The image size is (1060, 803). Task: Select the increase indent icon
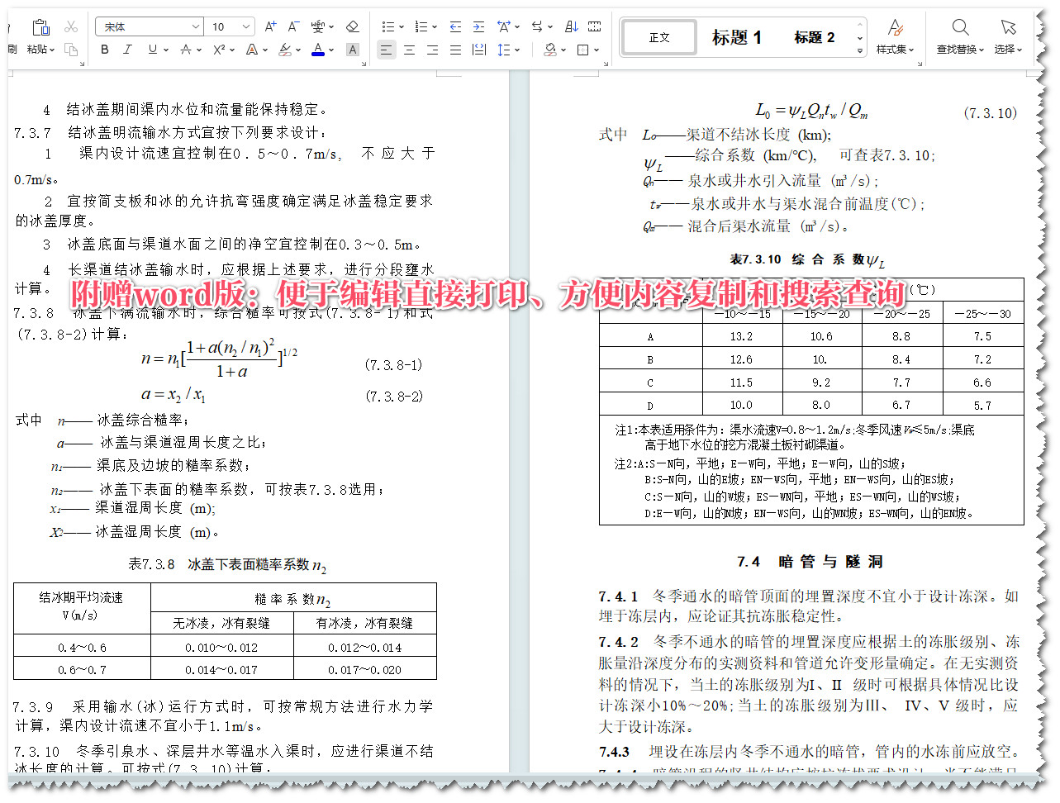tap(479, 27)
